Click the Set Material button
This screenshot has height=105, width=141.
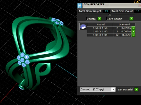click(126, 90)
